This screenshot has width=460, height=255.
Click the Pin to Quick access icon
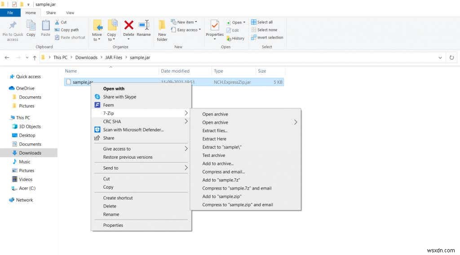coord(13,26)
